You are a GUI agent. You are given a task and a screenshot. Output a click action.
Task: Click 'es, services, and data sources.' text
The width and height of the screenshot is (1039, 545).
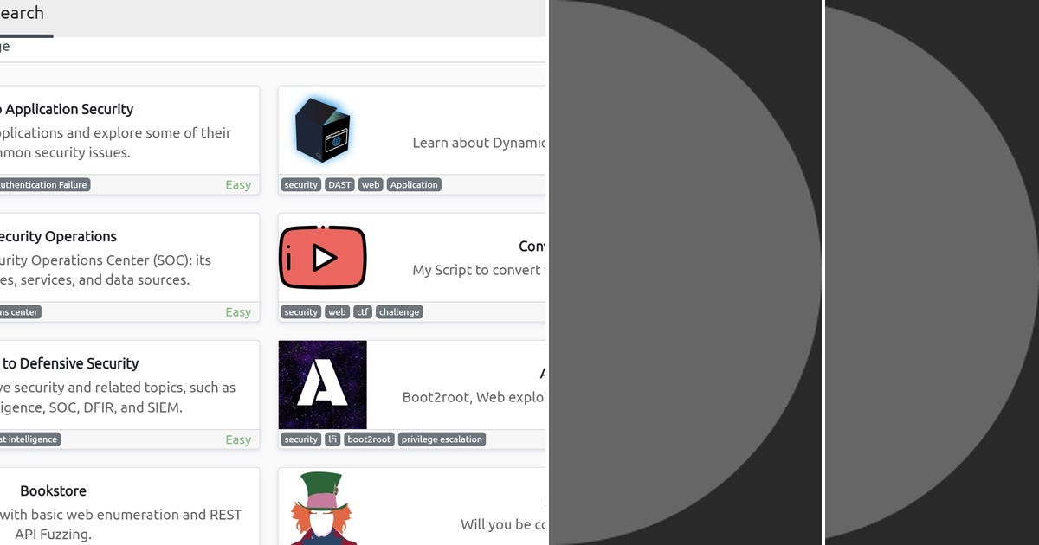[x=94, y=279]
